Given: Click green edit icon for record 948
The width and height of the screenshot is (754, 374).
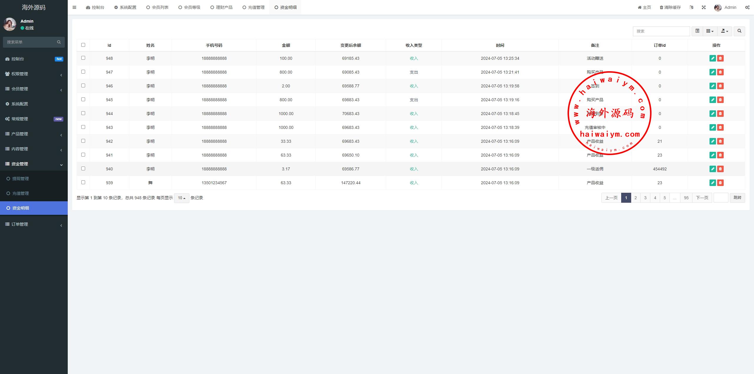Looking at the screenshot, I should tap(712, 58).
